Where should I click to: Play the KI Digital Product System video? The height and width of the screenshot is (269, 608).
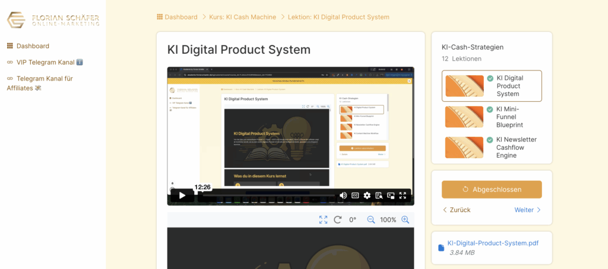coord(182,195)
